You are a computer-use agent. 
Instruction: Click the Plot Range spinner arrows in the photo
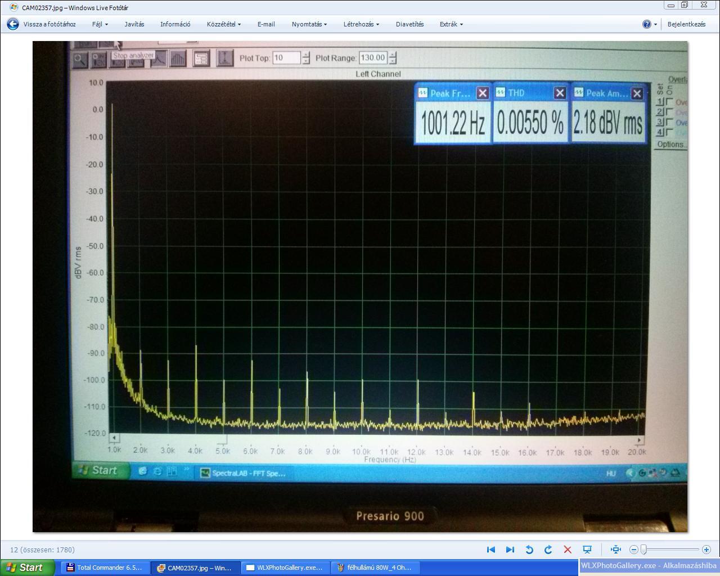pos(393,58)
